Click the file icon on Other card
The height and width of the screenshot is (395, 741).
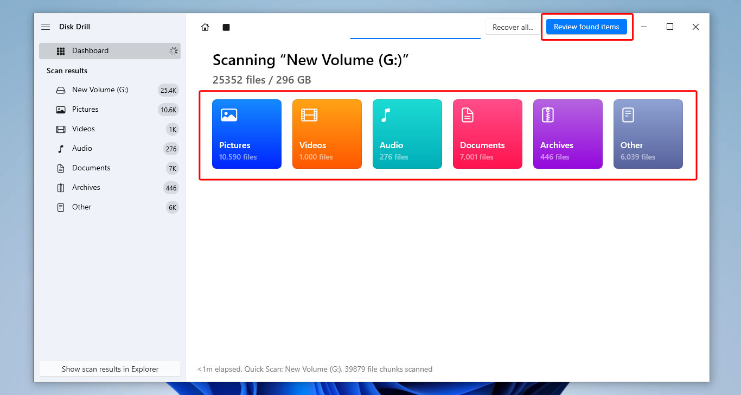pos(628,115)
